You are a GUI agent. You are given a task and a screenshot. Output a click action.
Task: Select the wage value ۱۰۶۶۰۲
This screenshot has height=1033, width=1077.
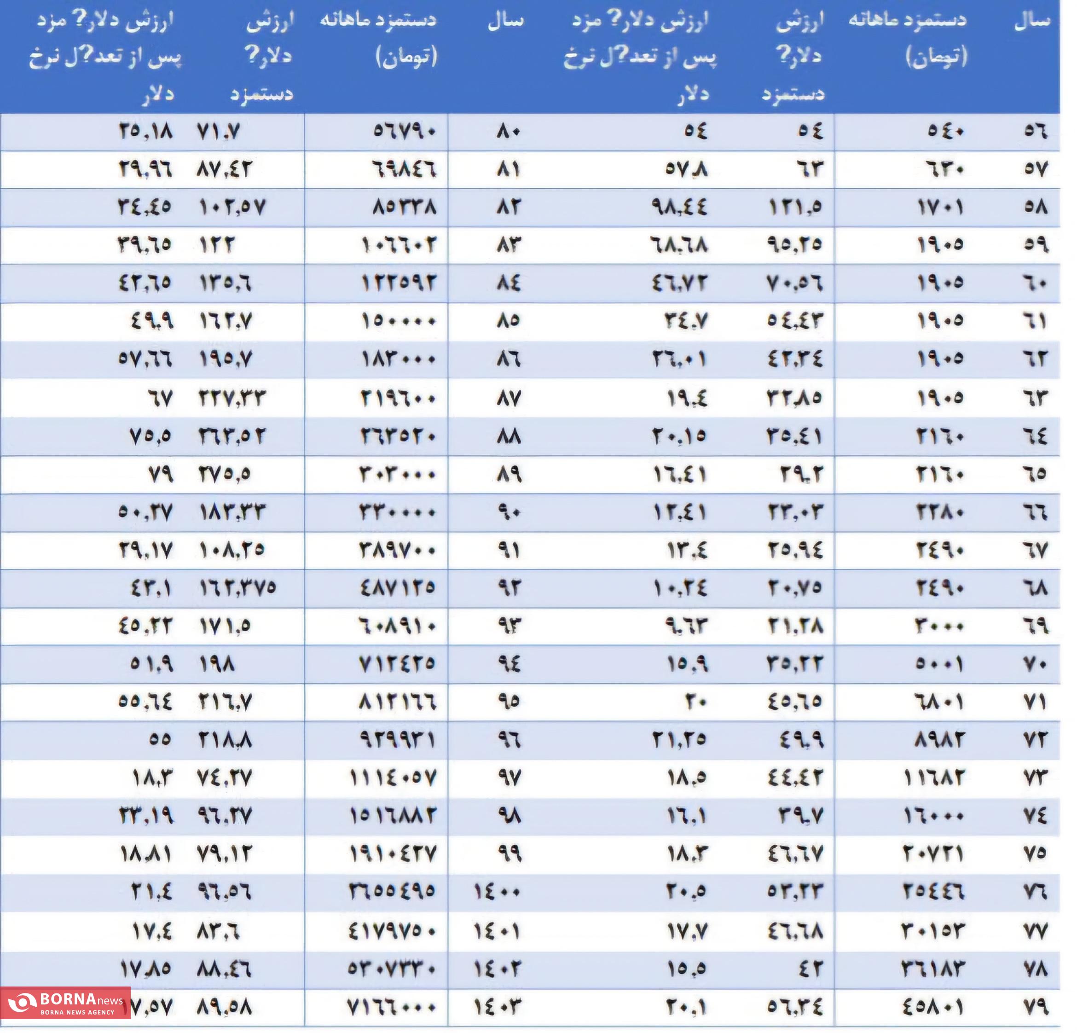point(399,245)
